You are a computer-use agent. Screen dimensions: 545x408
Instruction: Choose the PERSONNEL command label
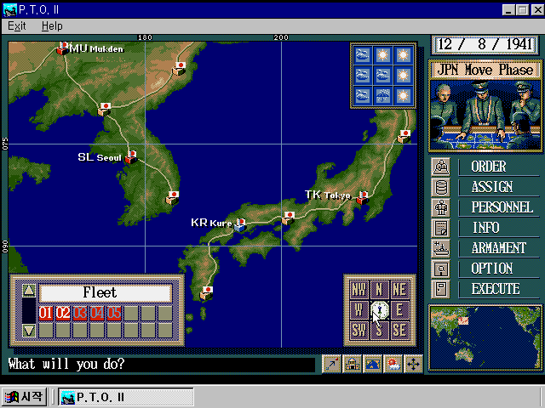502,207
